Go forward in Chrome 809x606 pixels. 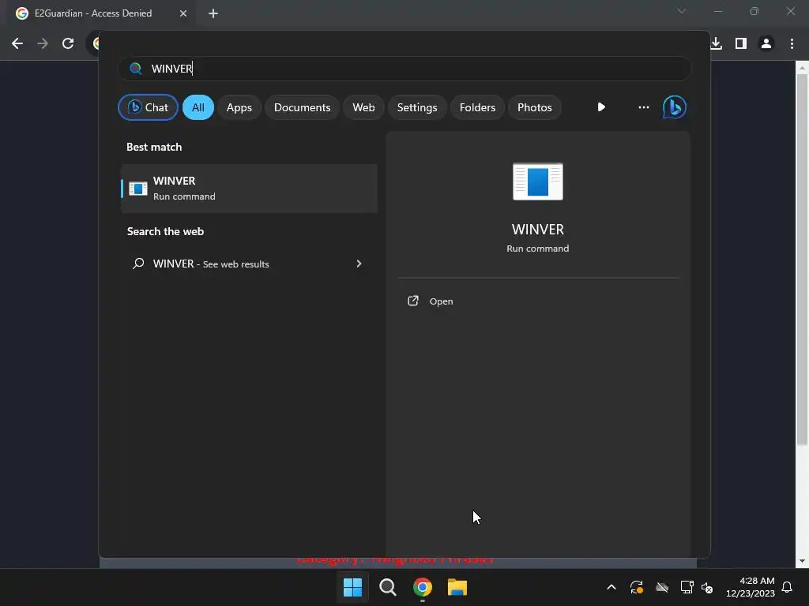pos(43,43)
